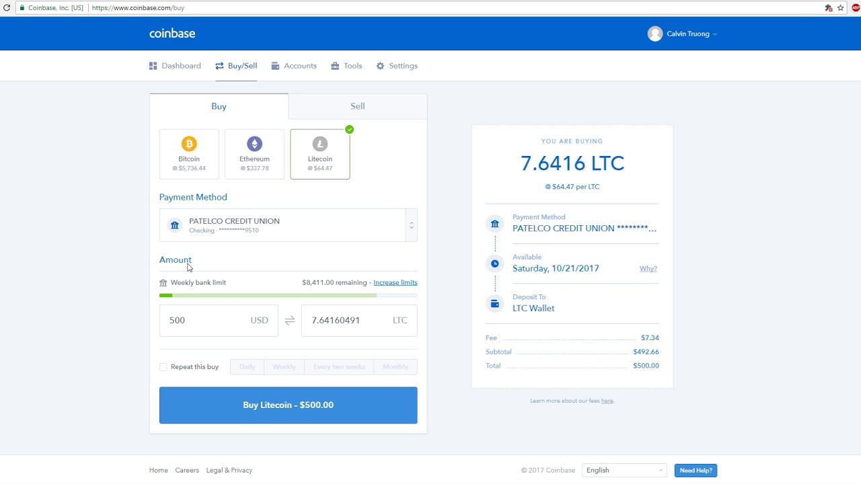Image resolution: width=861 pixels, height=484 pixels.
Task: Open the Payment Method selector arrows
Action: (x=412, y=225)
